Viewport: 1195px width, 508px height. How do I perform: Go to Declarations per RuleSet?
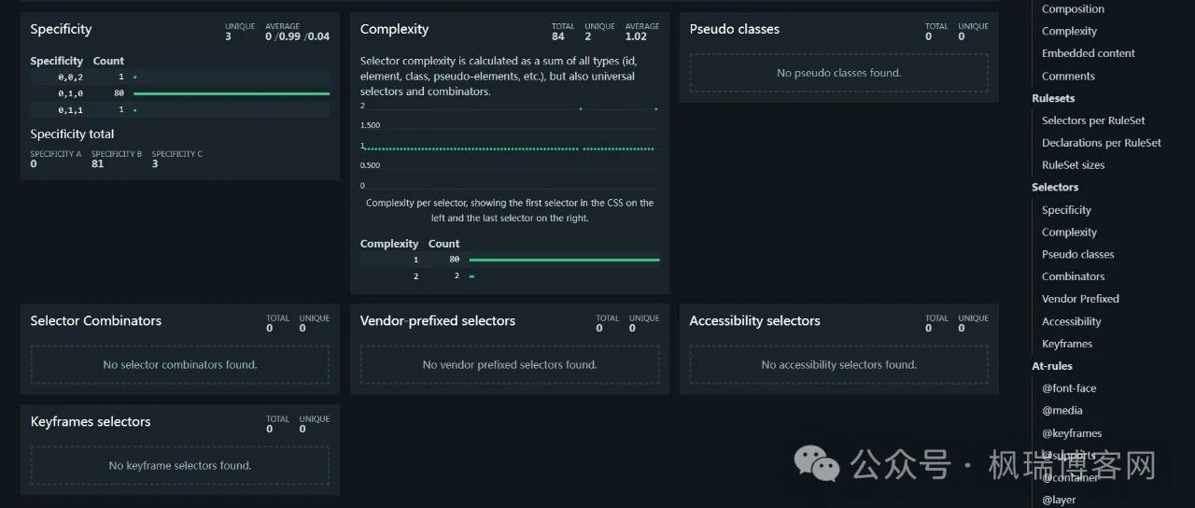1102,143
